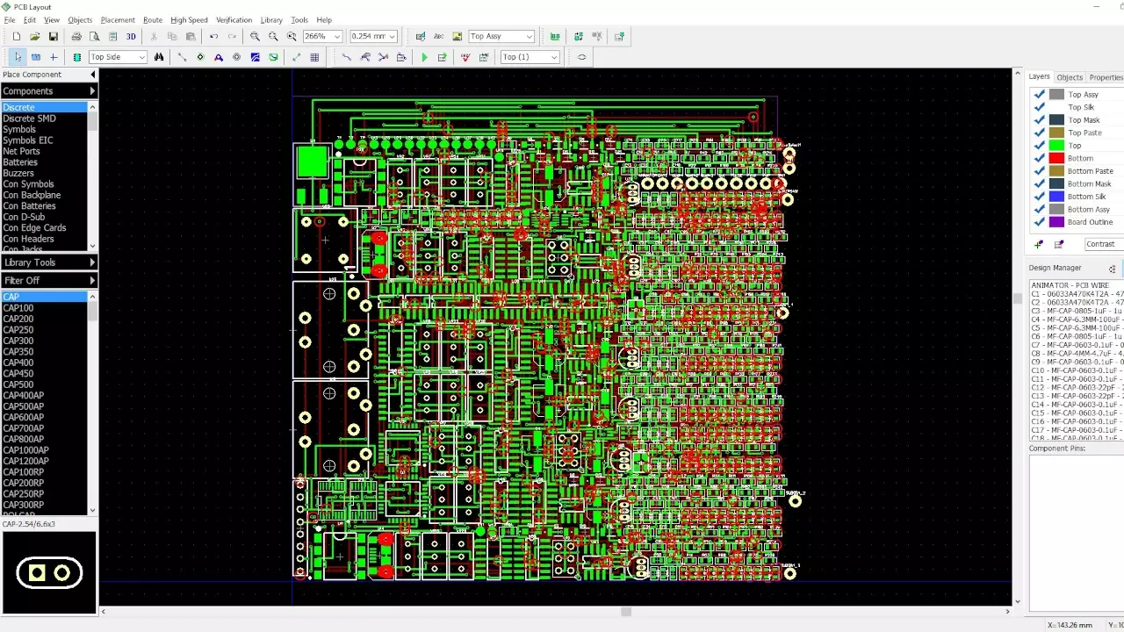Select CAP400 in the component list
This screenshot has width=1124, height=632.
pyautogui.click(x=18, y=363)
